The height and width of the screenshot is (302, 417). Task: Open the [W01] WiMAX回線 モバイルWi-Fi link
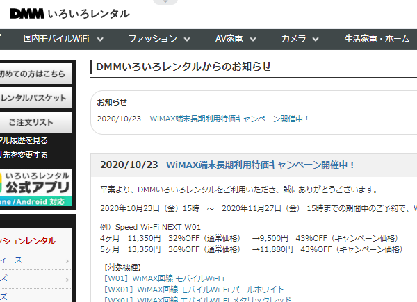164,278
